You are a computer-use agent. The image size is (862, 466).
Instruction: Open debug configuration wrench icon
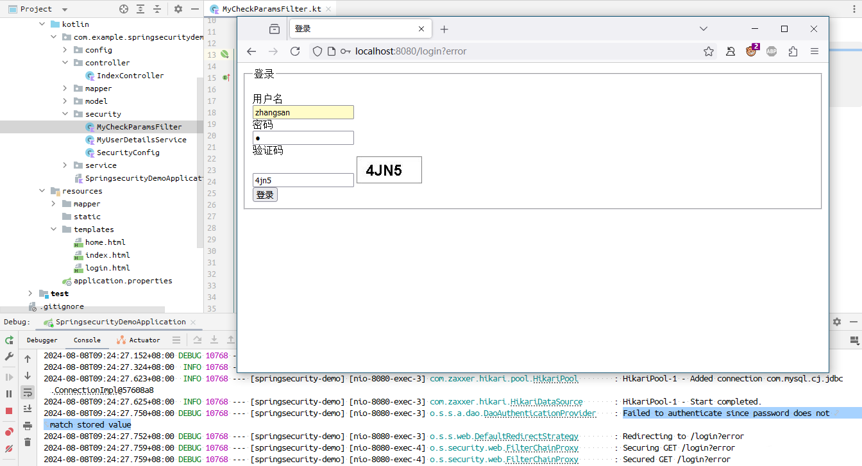[x=9, y=356]
